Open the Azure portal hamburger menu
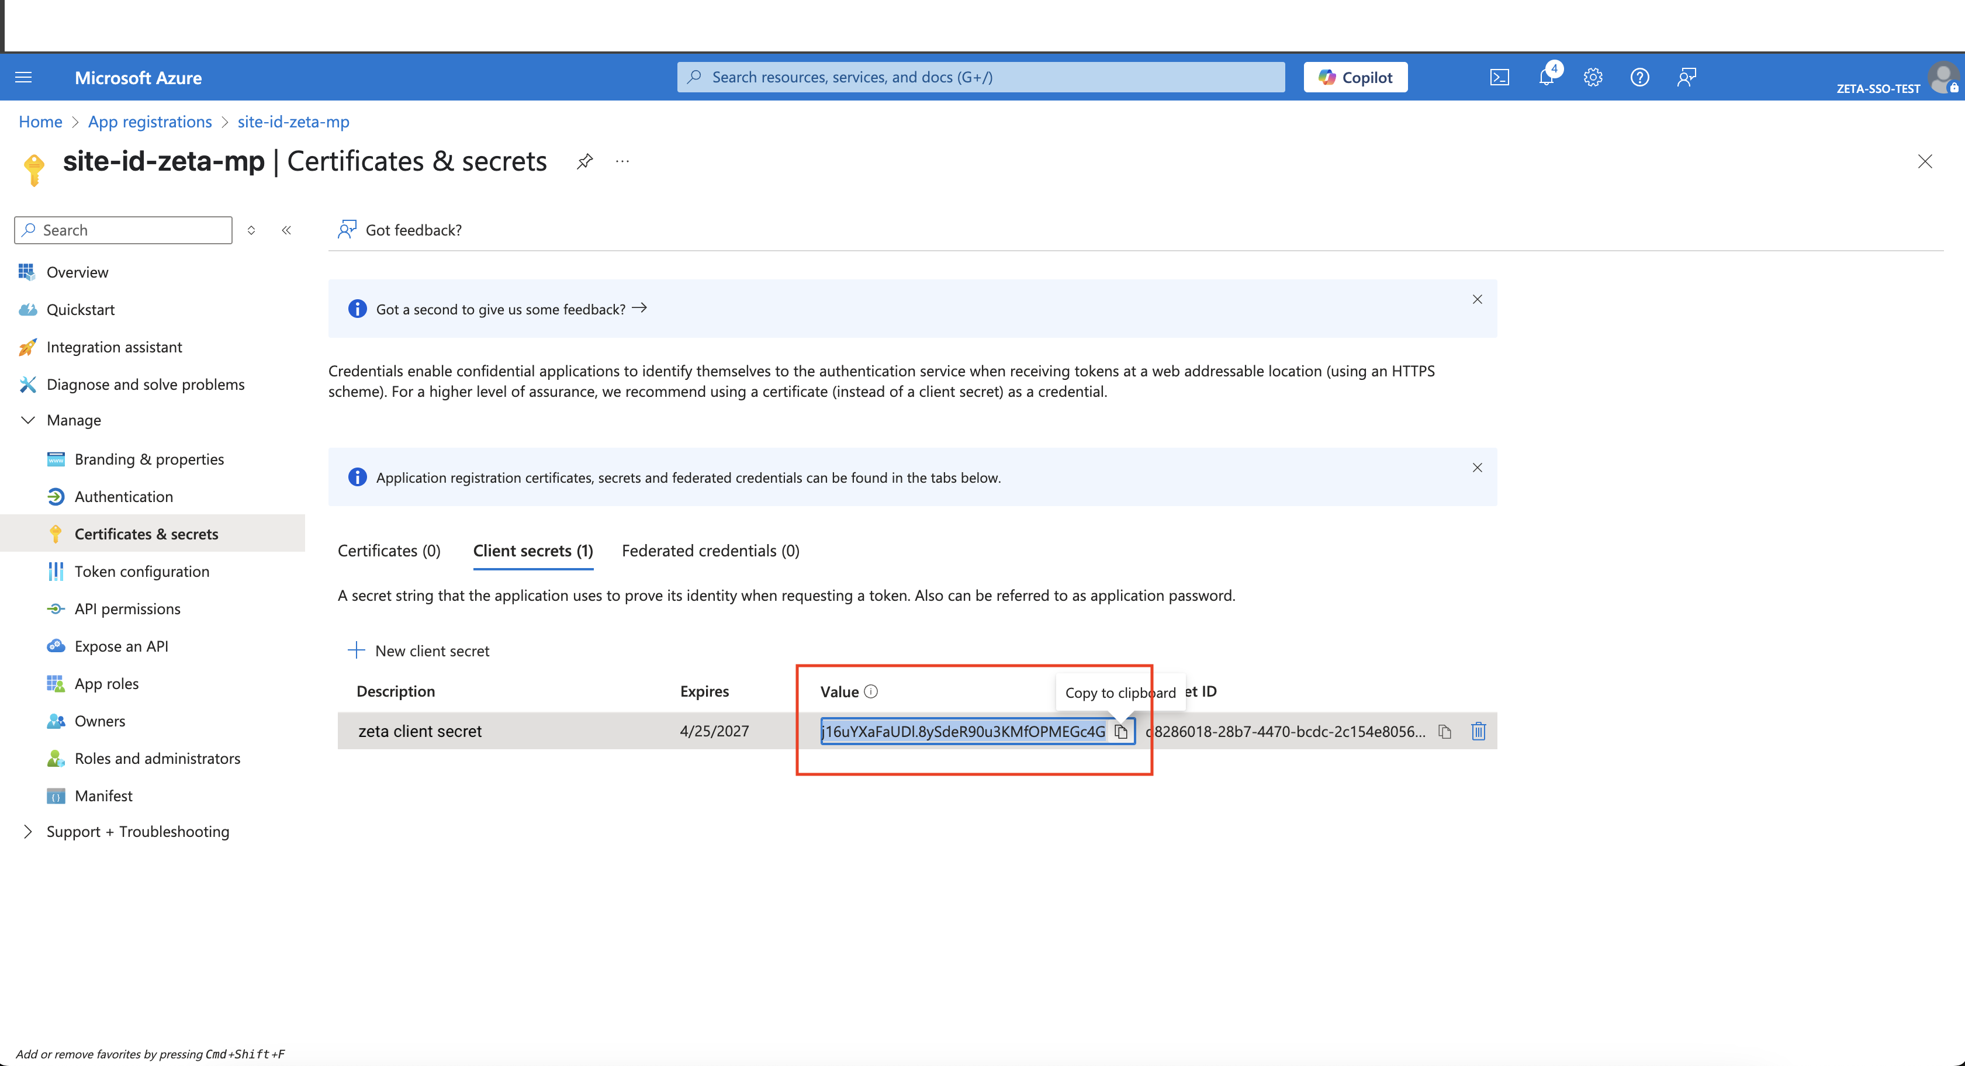 [23, 77]
